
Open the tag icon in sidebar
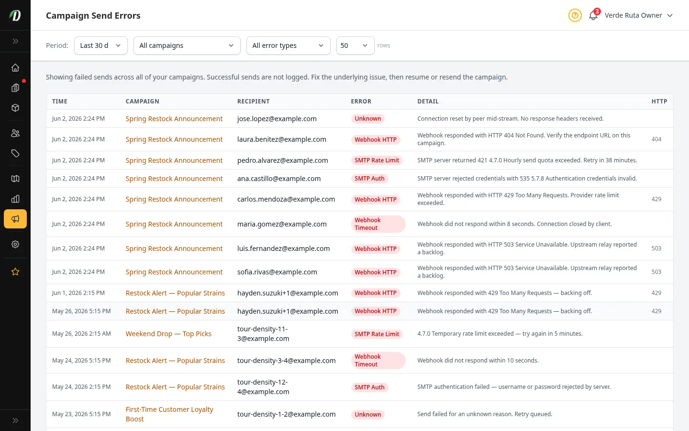coord(15,153)
